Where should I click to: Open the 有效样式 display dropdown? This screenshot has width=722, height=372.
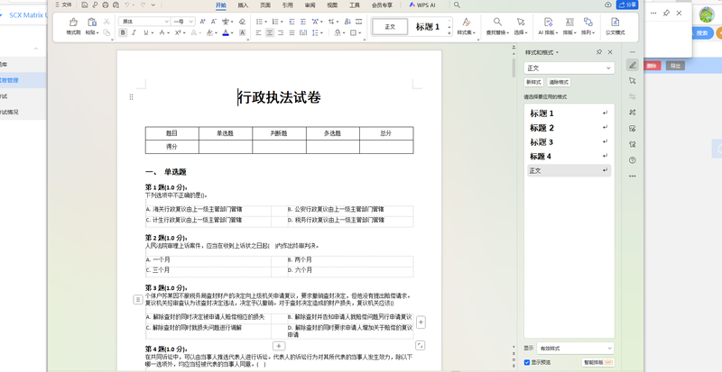(x=576, y=348)
